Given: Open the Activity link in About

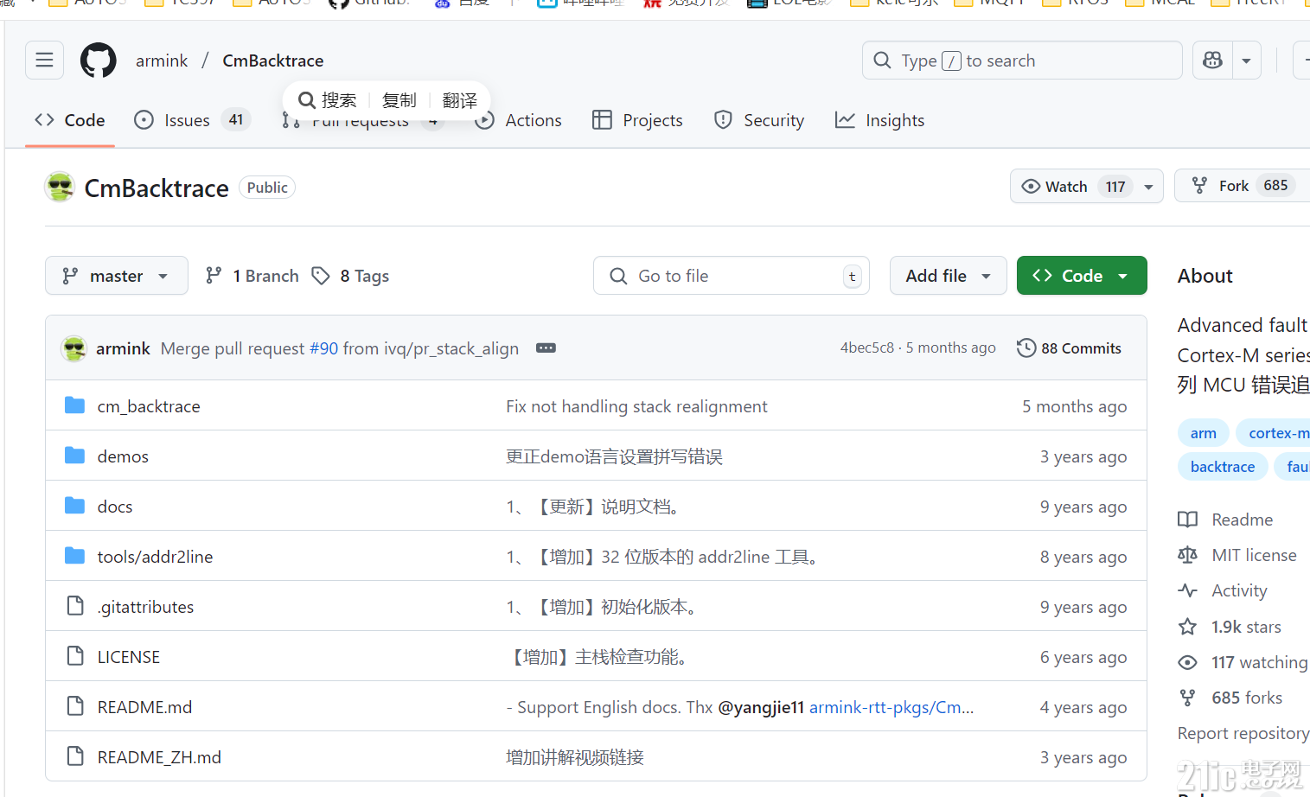Looking at the screenshot, I should [1224, 590].
